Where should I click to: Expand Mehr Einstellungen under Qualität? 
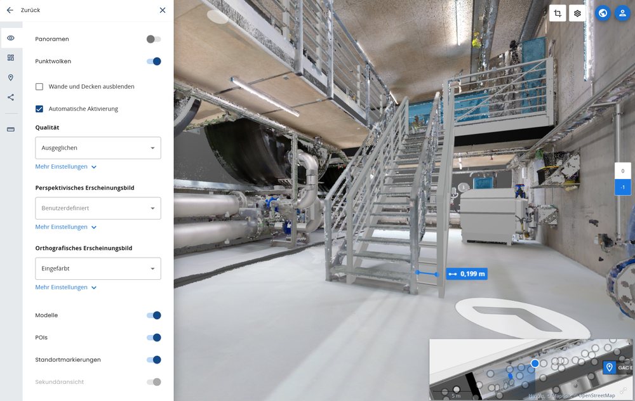[65, 167]
